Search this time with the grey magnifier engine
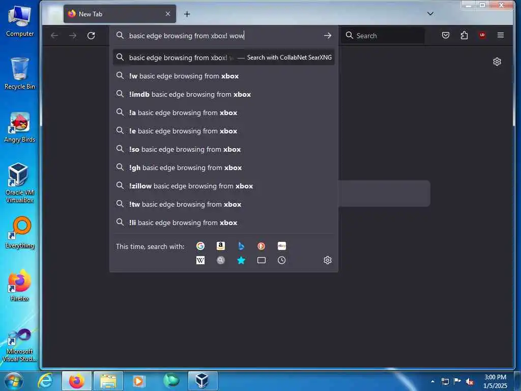This screenshot has width=521, height=391. pos(221,260)
